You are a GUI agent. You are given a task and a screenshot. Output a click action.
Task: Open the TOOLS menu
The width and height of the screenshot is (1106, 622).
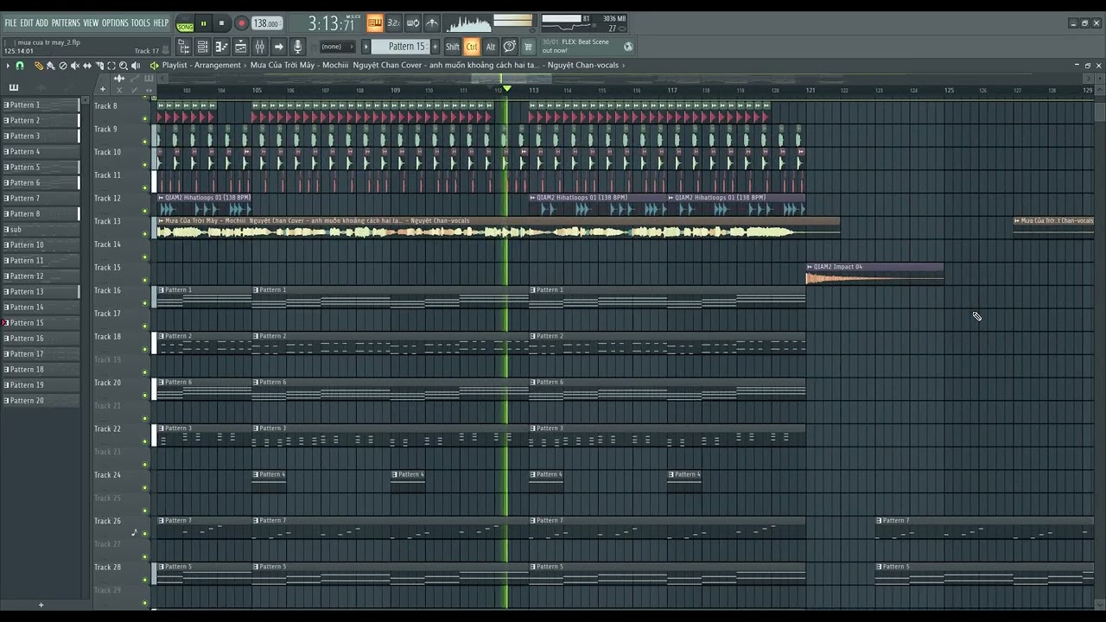point(140,22)
